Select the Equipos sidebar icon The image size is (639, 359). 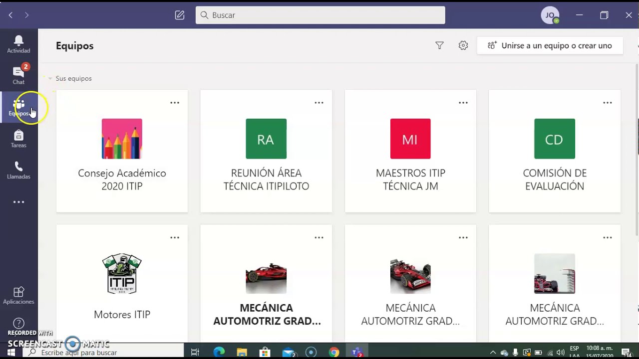pos(18,107)
